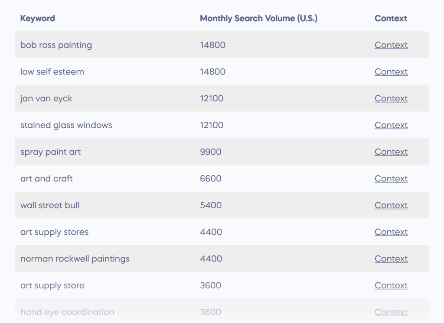444x323 pixels.
Task: Open Context link for hand eye coordination
Action: tap(391, 312)
